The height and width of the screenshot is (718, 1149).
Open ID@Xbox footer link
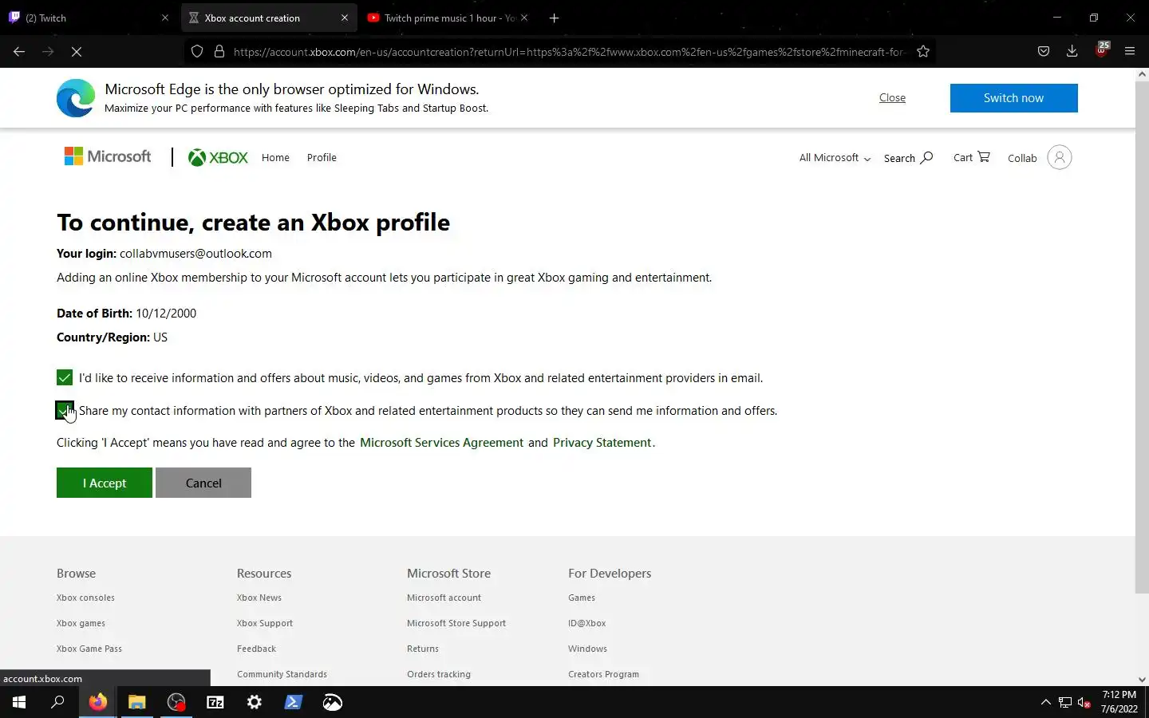(x=586, y=623)
